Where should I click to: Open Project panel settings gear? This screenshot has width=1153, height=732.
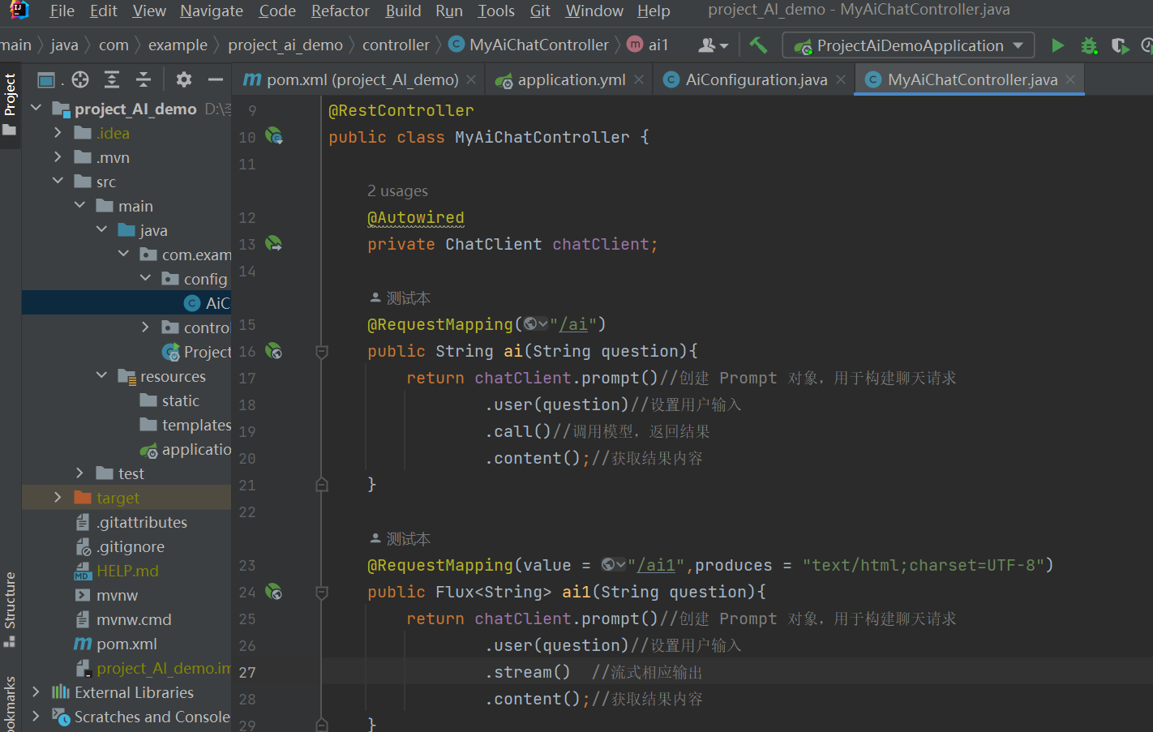tap(184, 79)
